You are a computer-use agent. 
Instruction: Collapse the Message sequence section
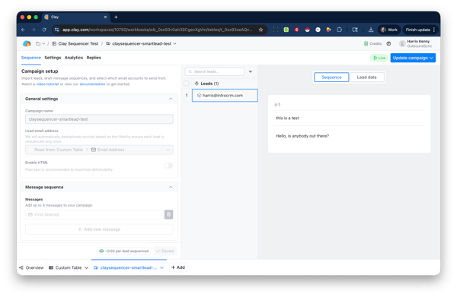coord(171,187)
